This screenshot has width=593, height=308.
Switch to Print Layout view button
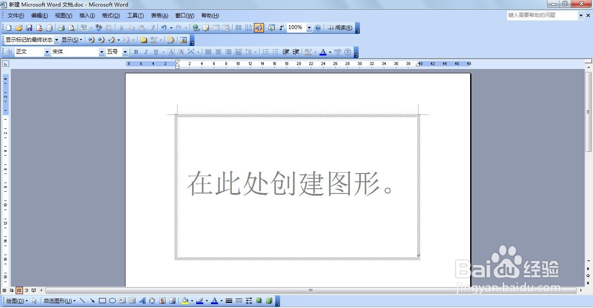click(x=19, y=290)
